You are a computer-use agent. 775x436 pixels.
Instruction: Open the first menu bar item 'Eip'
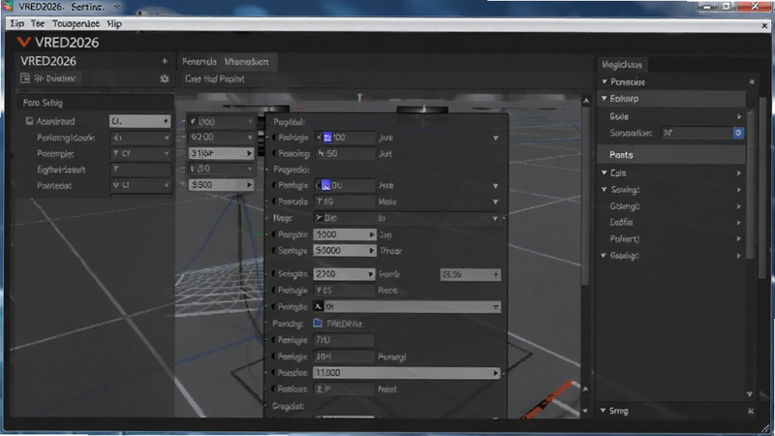click(16, 23)
